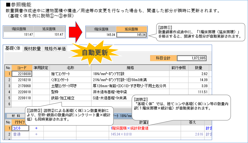Screen dimensions: 248x143
Task: Click the 自動更新 starburst badge
Action: click(95, 52)
